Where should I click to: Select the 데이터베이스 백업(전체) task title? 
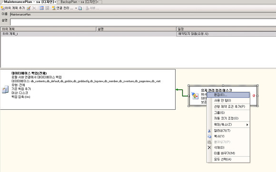click(29, 73)
